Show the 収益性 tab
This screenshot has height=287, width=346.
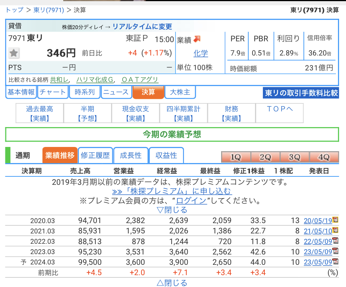click(166, 155)
